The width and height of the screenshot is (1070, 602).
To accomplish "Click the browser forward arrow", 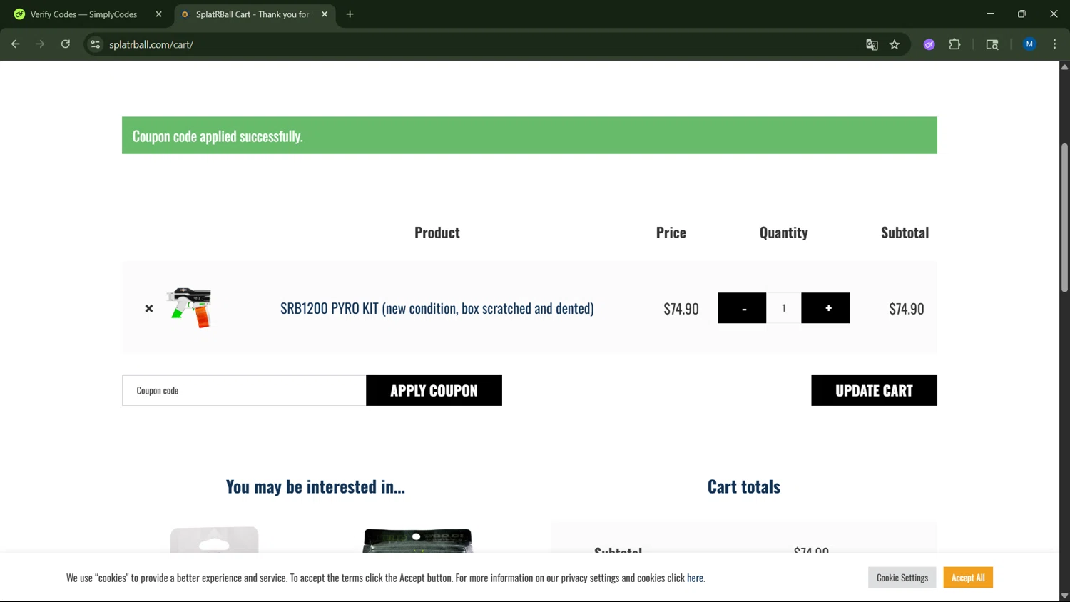I will click(40, 44).
